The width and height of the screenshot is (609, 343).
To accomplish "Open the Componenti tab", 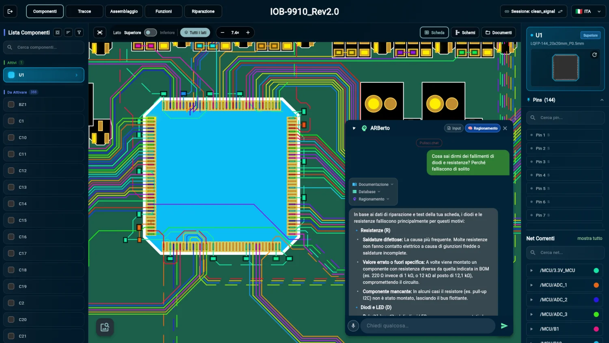I will coord(45,11).
